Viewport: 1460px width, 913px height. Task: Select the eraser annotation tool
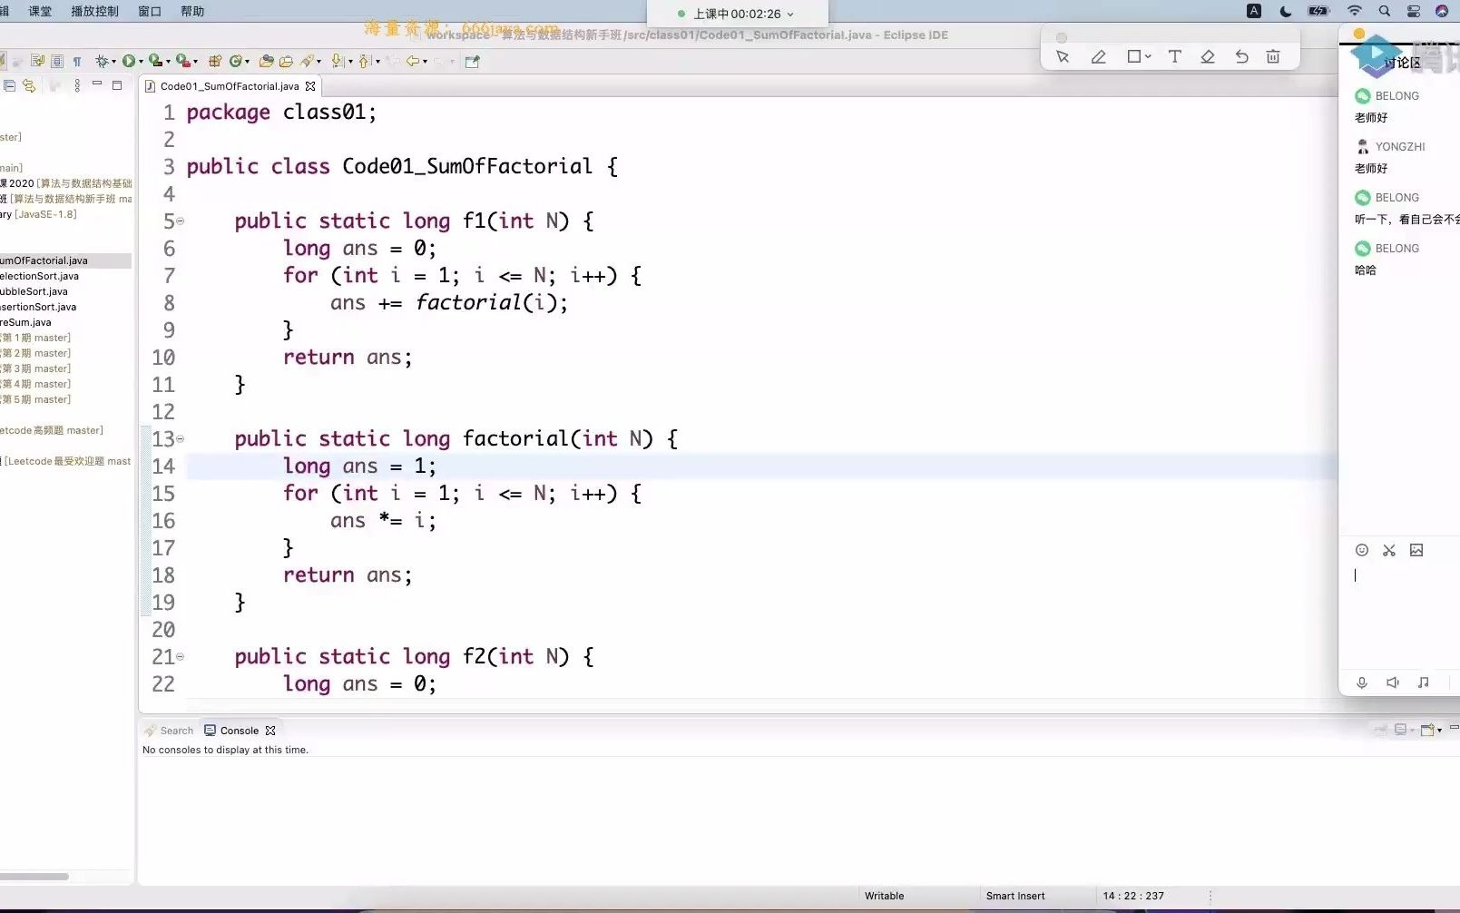pos(1208,57)
